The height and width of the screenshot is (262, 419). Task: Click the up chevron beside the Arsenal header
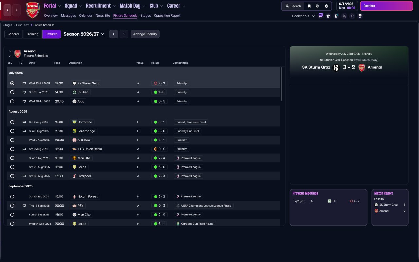[9, 51]
